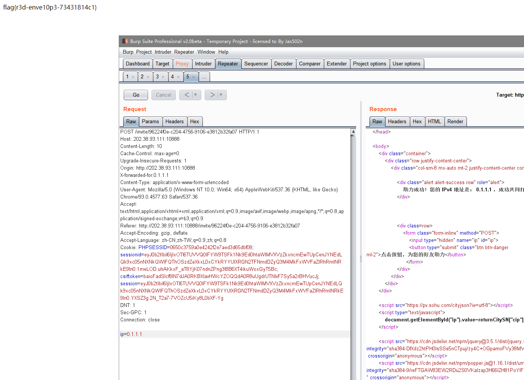The width and height of the screenshot is (524, 380).
Task: Click the X-forwarded-for:0.1.1.1 header line
Action: [x=144, y=175]
